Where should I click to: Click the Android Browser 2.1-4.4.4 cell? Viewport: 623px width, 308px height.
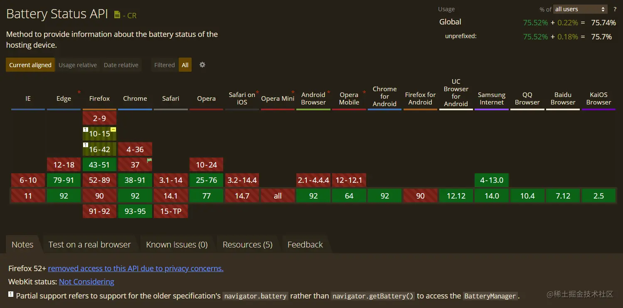[x=313, y=180]
